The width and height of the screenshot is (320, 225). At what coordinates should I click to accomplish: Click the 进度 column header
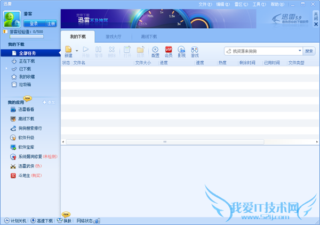click(164, 63)
